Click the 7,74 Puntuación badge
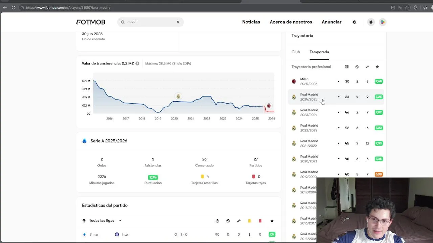Screen dimensions: 433x243 click(153, 177)
